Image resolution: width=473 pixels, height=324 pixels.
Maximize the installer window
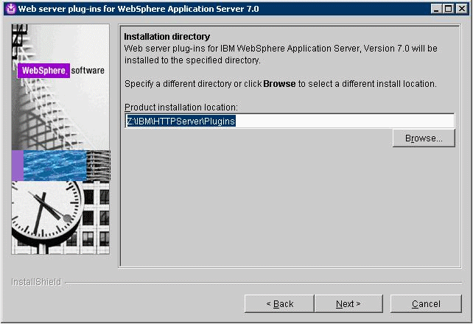pyautogui.click(x=449, y=9)
